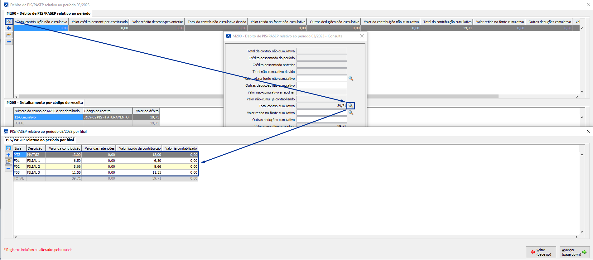Image resolution: width=593 pixels, height=260 pixels.
Task: Click the Valor do débito column header
Action: (x=147, y=111)
